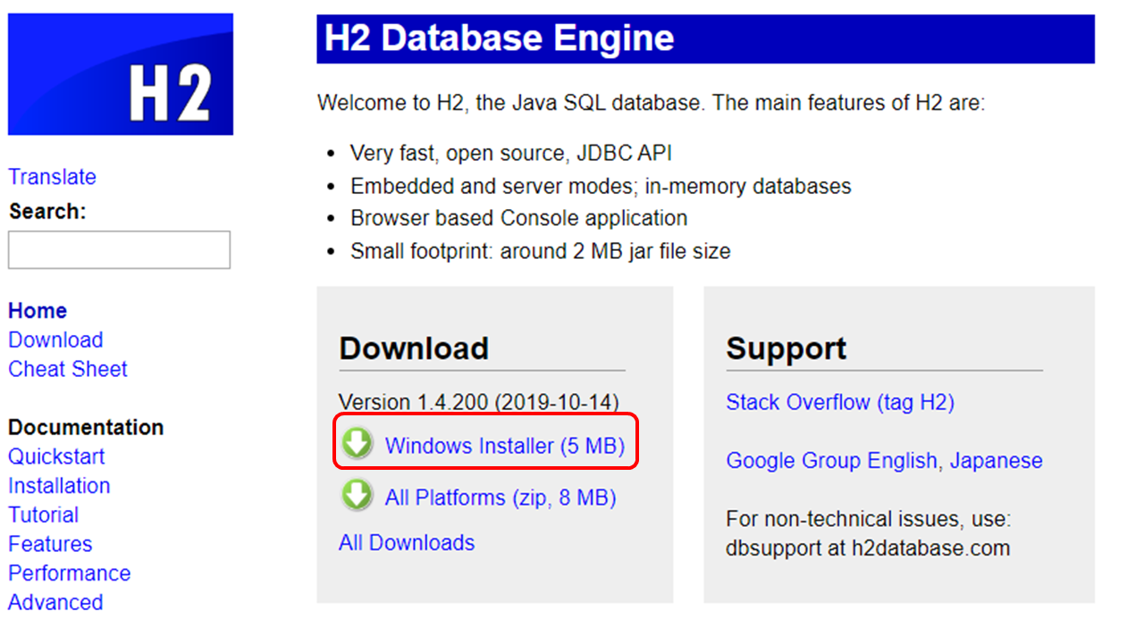
Task: Click the Documentation section heading
Action: pyautogui.click(x=86, y=427)
